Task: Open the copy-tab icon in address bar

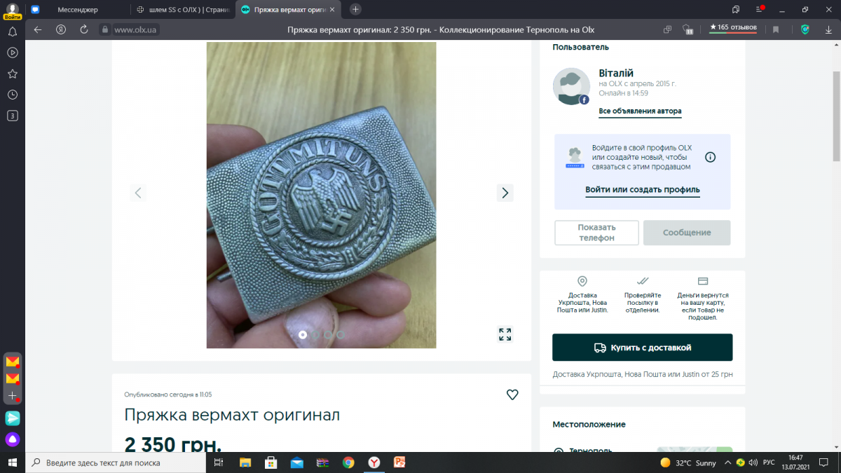Action: 668,29
